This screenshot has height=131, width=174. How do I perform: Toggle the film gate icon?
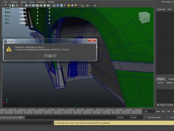pos(30,6)
